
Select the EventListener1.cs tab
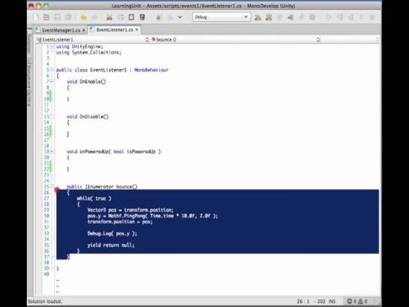pos(114,30)
